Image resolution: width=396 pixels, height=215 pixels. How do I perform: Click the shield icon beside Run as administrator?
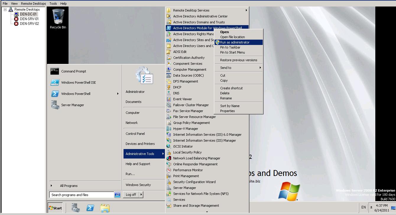(218, 42)
